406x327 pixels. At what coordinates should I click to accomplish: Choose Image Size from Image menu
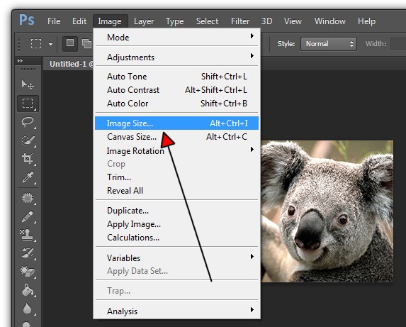point(176,123)
